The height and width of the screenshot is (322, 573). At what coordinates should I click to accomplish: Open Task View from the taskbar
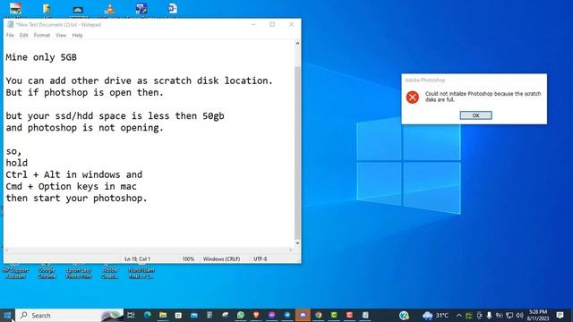[x=131, y=315]
